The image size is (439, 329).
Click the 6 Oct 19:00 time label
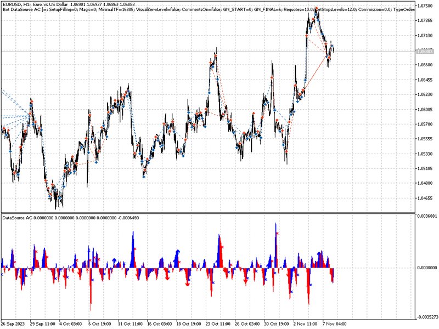point(100,324)
